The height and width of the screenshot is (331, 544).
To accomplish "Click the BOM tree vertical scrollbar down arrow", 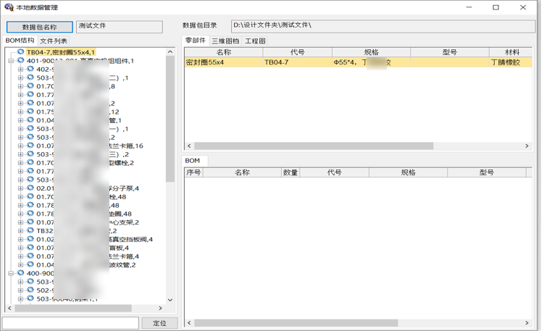I will (170, 300).
